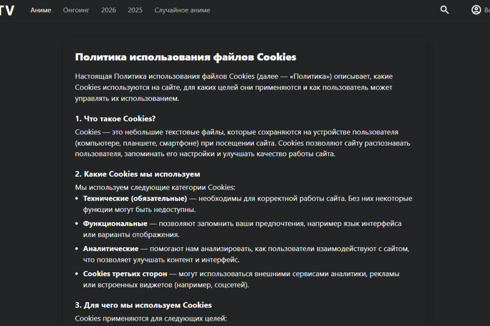
Task: Click the bold term Технические (обязательные)
Action: [135, 198]
